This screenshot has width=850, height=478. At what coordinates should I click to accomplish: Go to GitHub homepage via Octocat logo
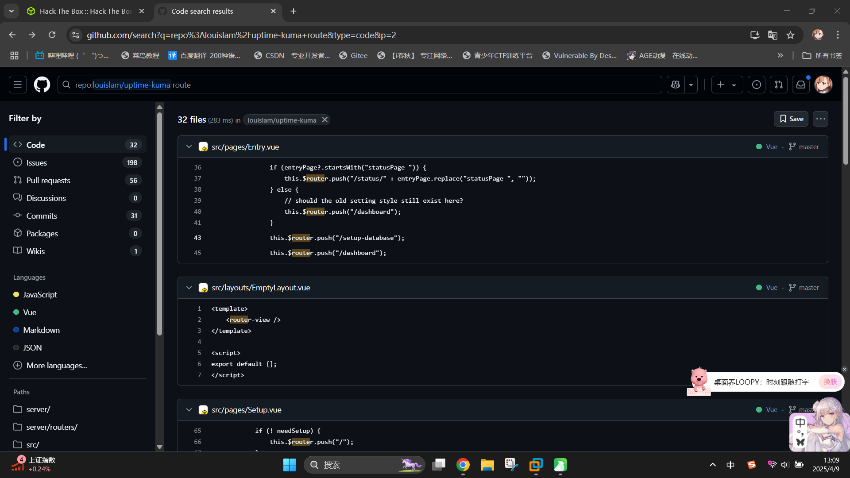click(42, 85)
